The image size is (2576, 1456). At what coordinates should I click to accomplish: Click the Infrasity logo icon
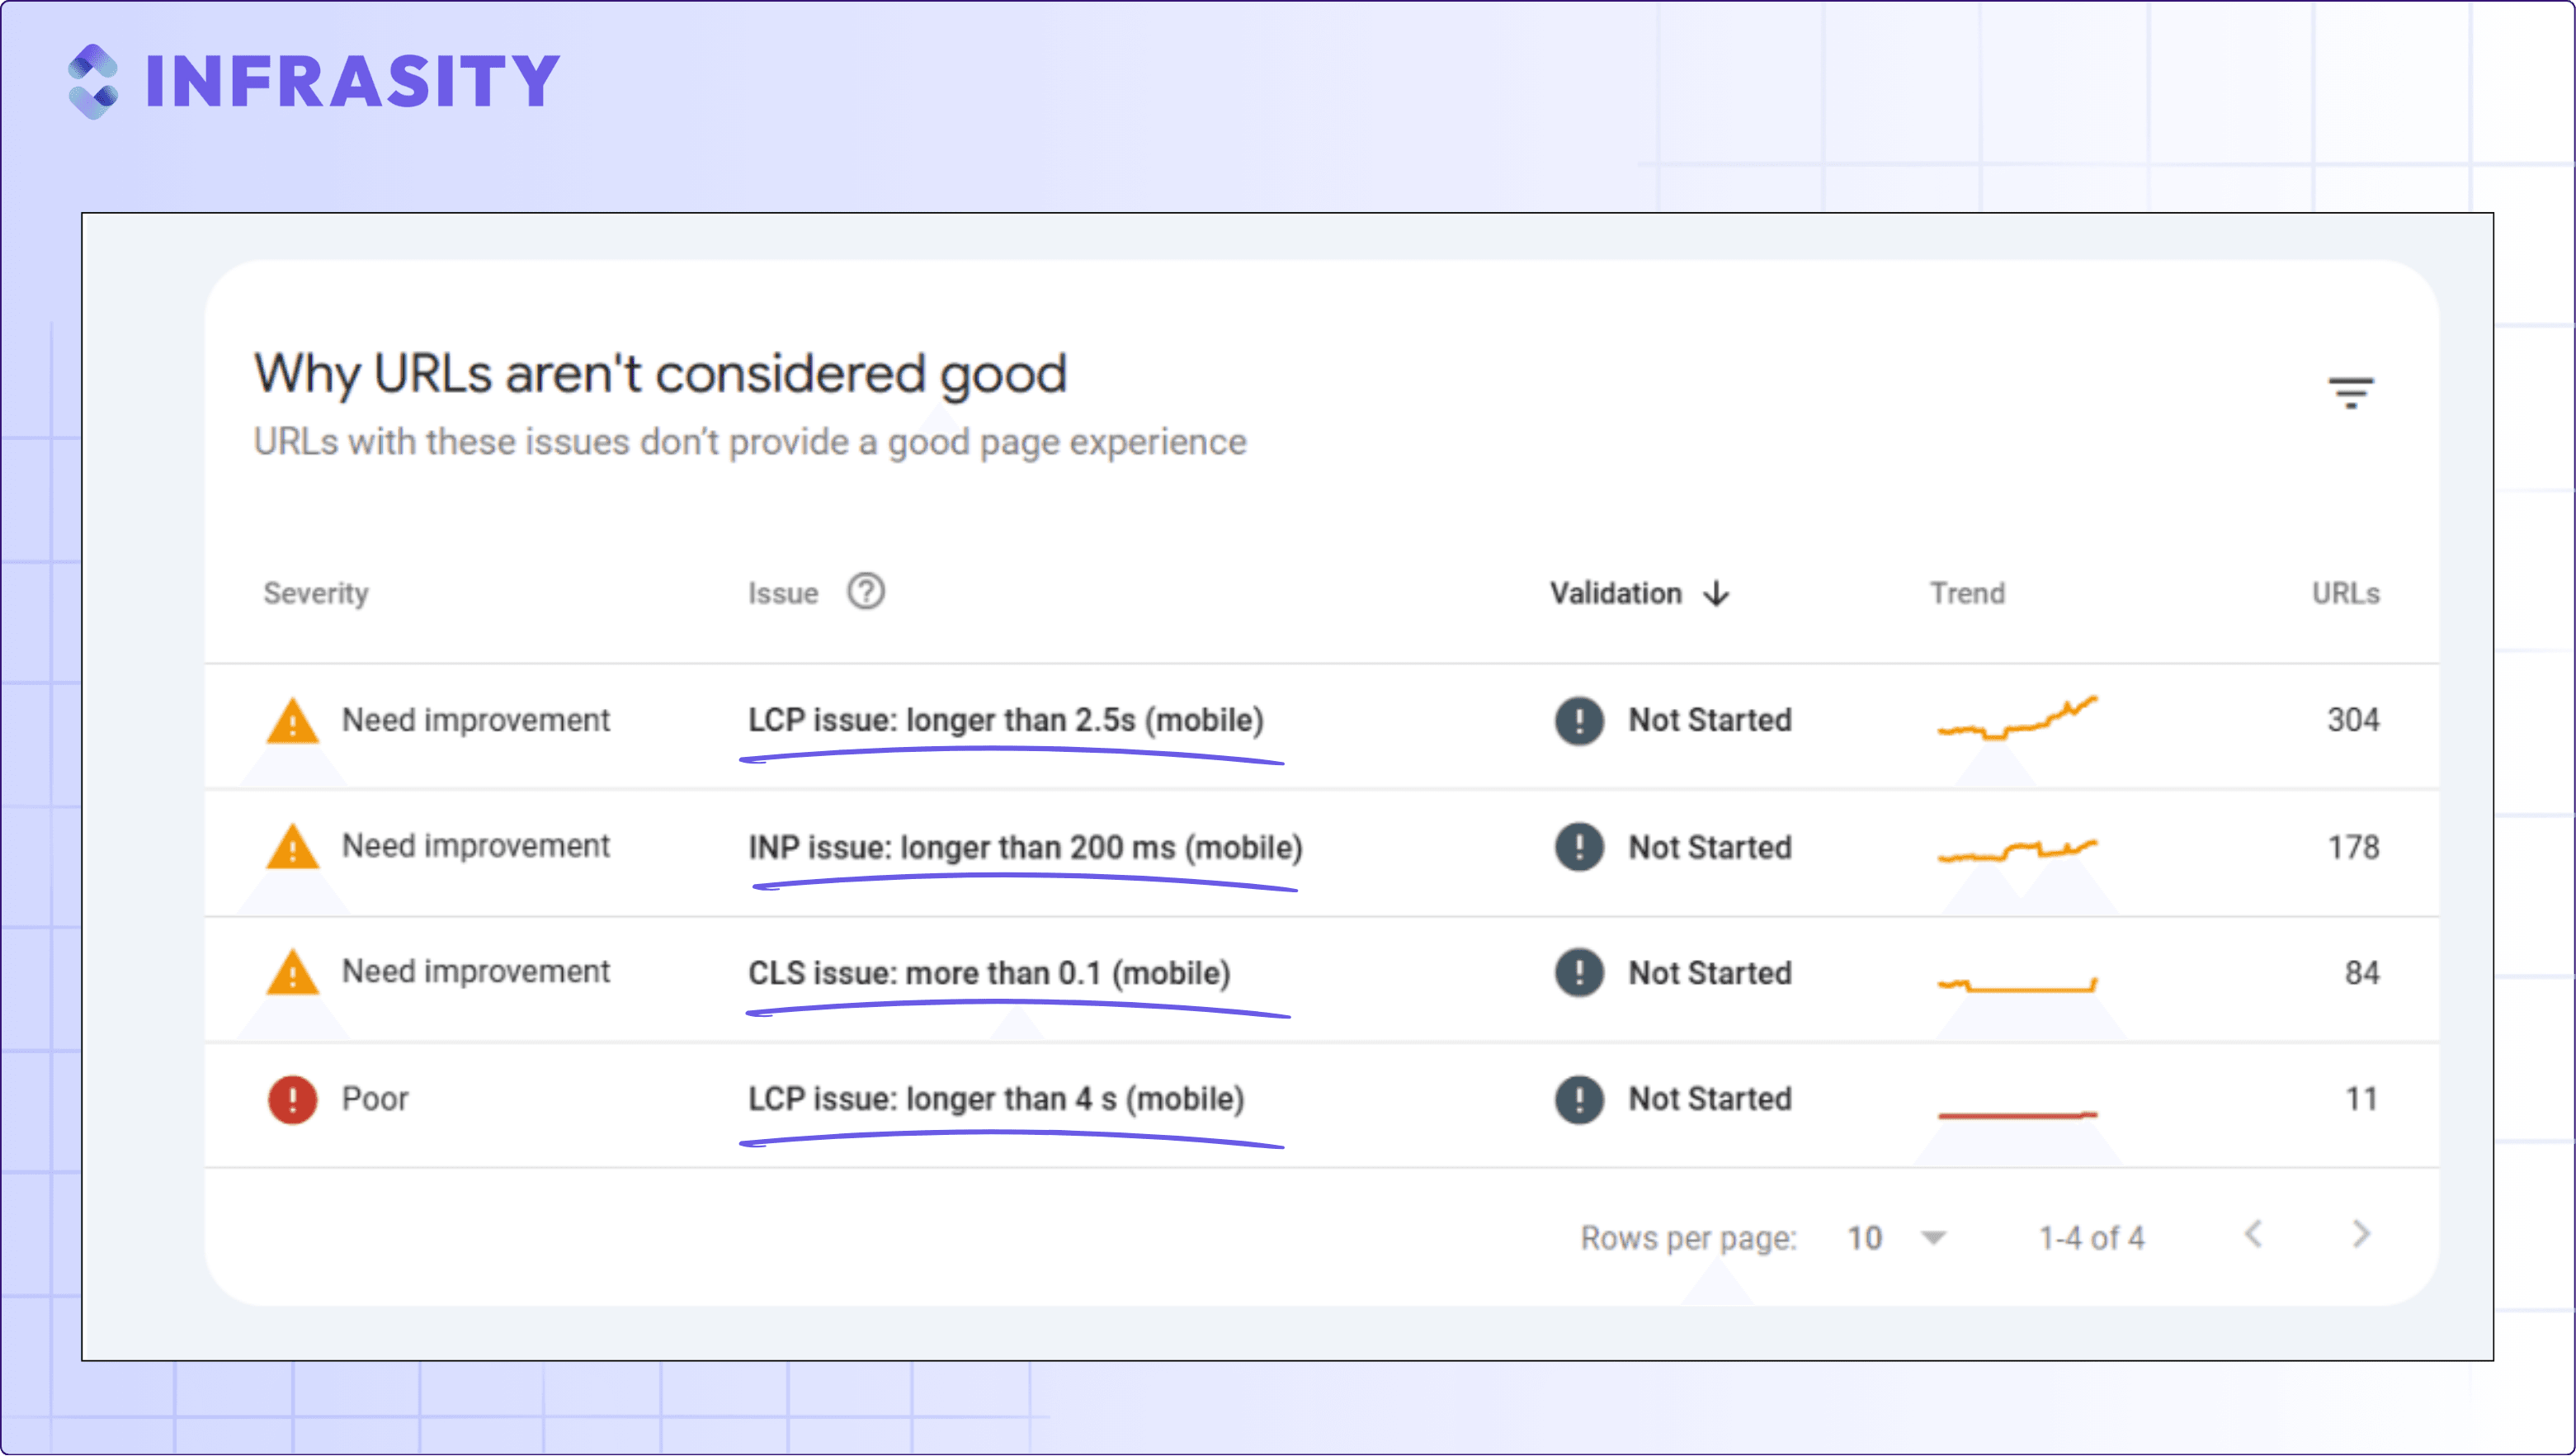point(93,81)
